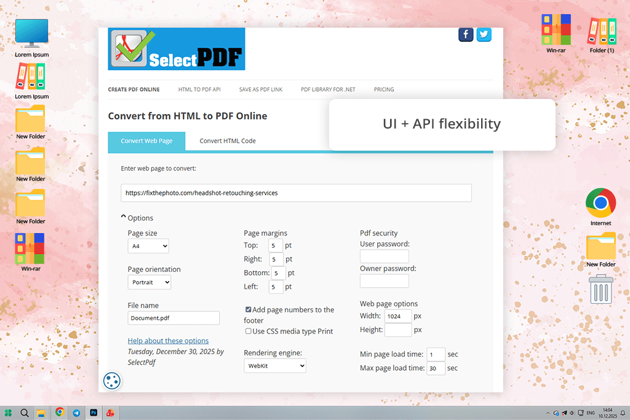
Task: Open the Page size A4 dropdown
Action: point(148,246)
